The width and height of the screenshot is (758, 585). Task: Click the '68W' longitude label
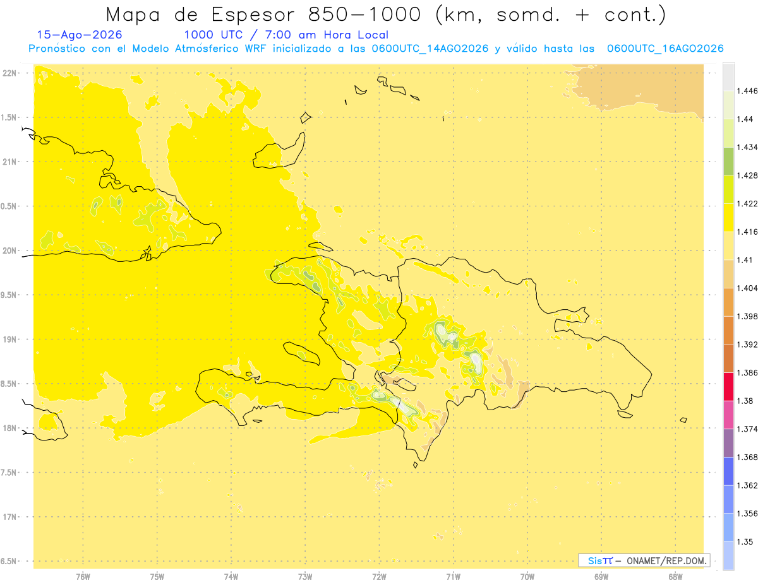675,577
